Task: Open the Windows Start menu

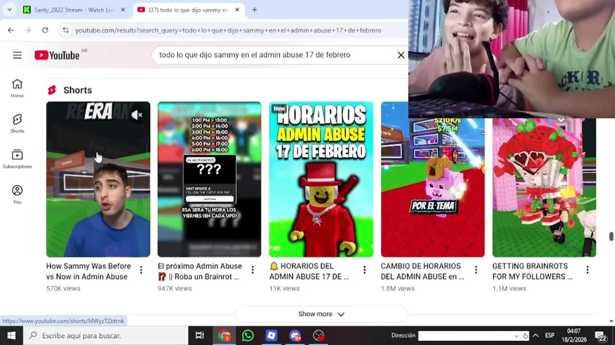Action: (11, 335)
